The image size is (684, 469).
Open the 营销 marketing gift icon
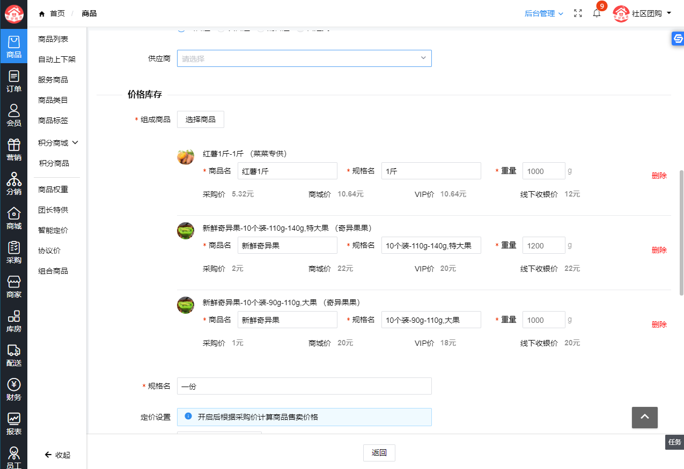[14, 150]
